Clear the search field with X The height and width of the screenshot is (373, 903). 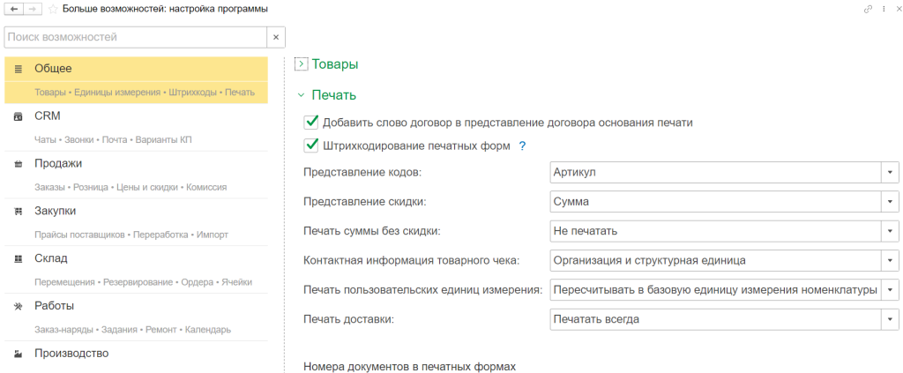[x=276, y=37]
